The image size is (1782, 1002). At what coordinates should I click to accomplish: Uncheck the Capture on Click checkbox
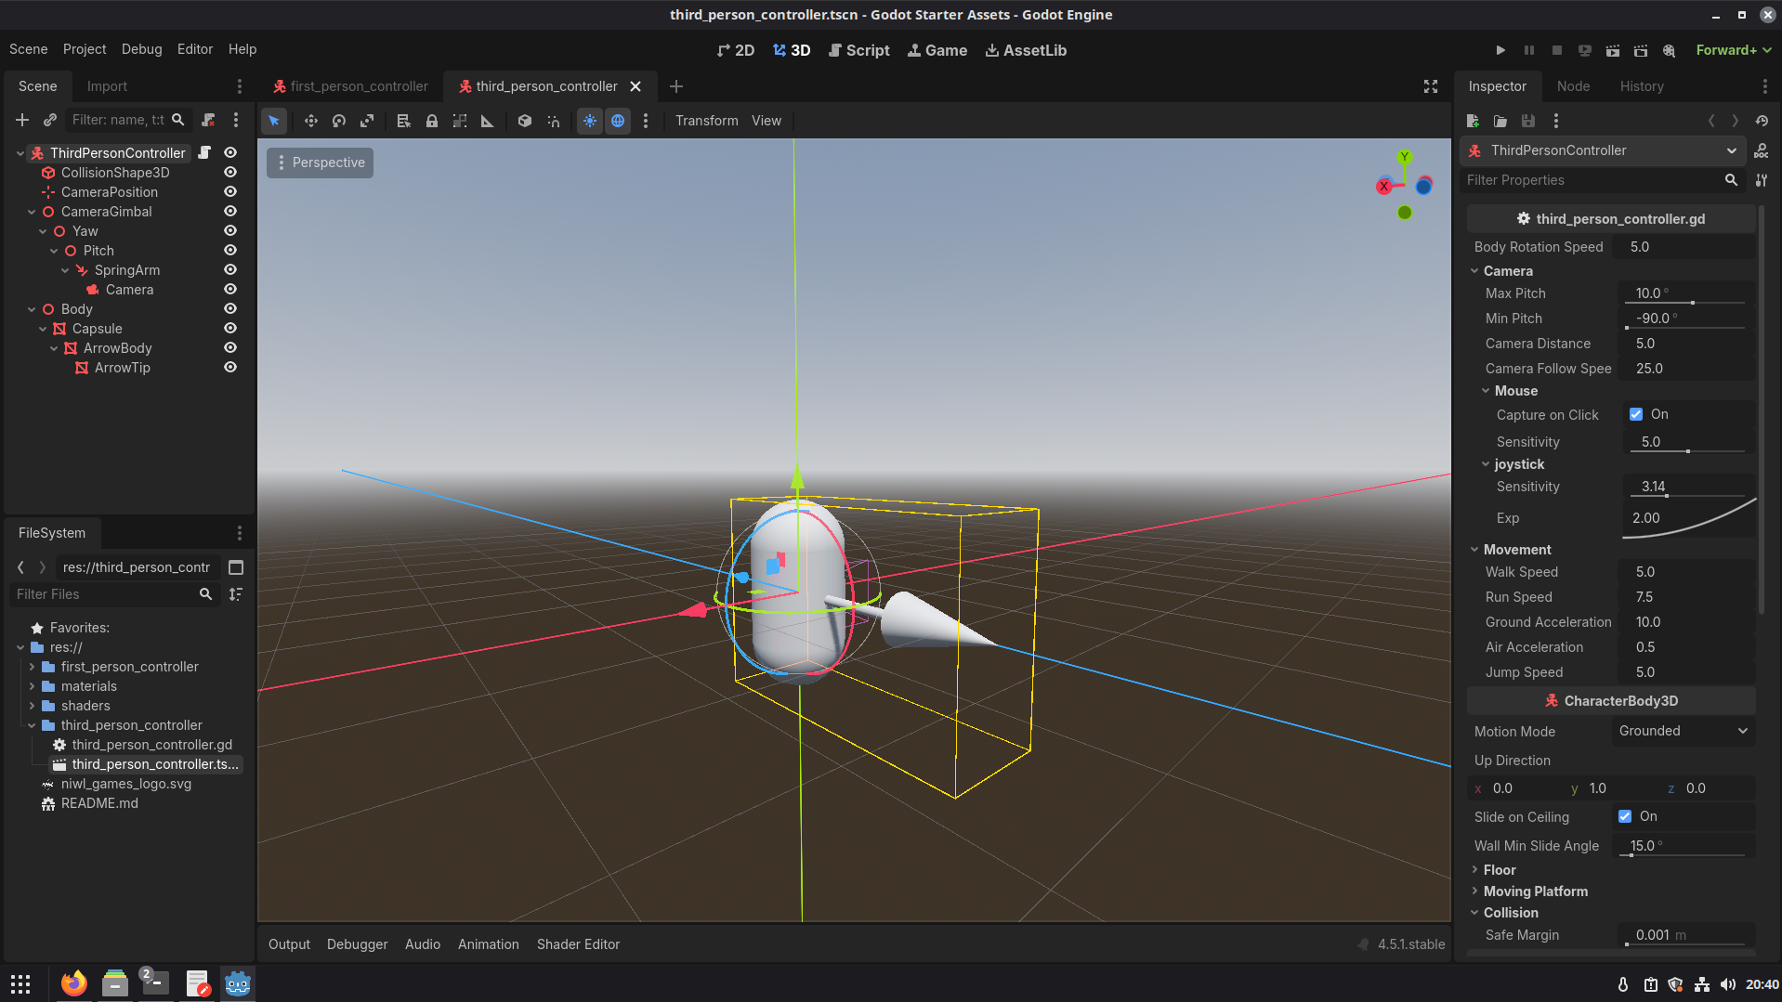[1636, 414]
